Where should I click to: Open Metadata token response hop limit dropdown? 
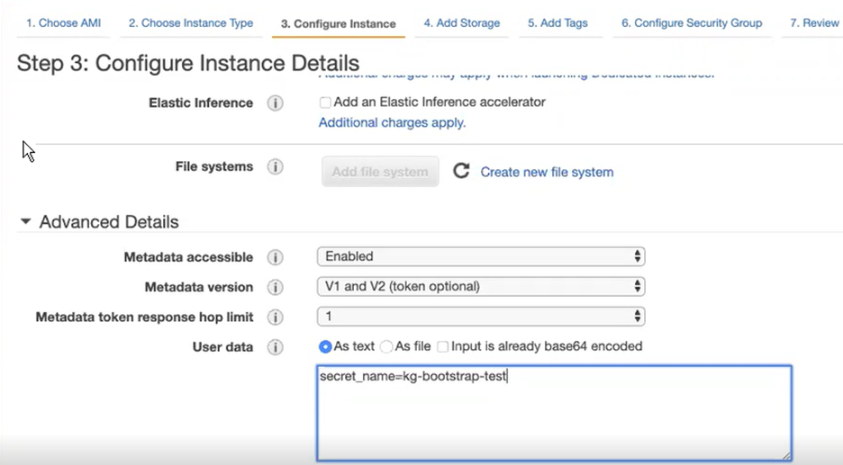point(481,317)
